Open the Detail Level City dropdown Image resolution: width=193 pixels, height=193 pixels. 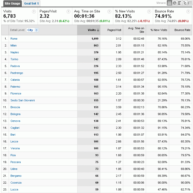(33, 30)
